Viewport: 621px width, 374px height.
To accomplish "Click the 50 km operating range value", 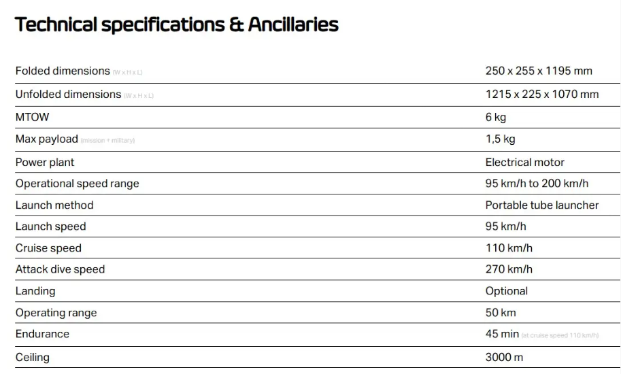I will pos(501,313).
